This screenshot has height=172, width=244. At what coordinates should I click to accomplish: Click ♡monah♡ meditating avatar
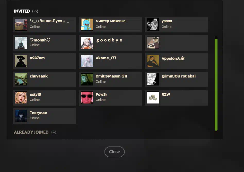point(21,43)
